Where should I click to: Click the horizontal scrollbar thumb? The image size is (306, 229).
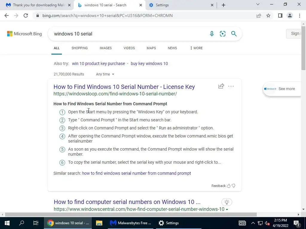[131, 215]
